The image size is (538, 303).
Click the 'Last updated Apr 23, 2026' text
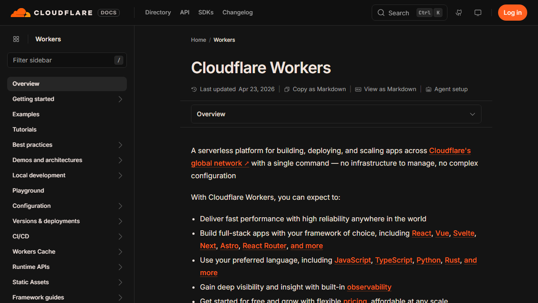tap(237, 89)
